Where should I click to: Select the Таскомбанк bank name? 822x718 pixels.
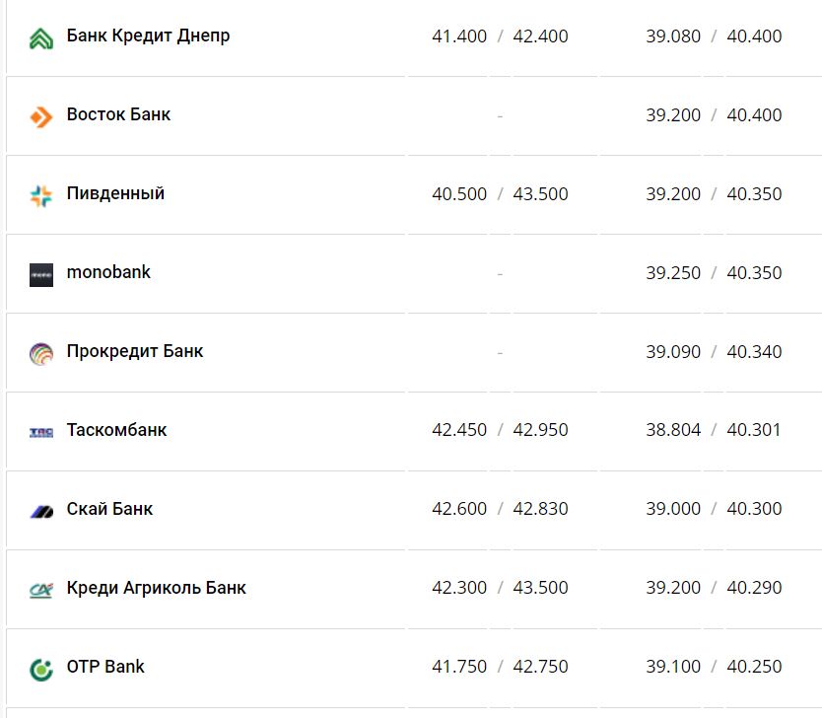[x=116, y=430]
